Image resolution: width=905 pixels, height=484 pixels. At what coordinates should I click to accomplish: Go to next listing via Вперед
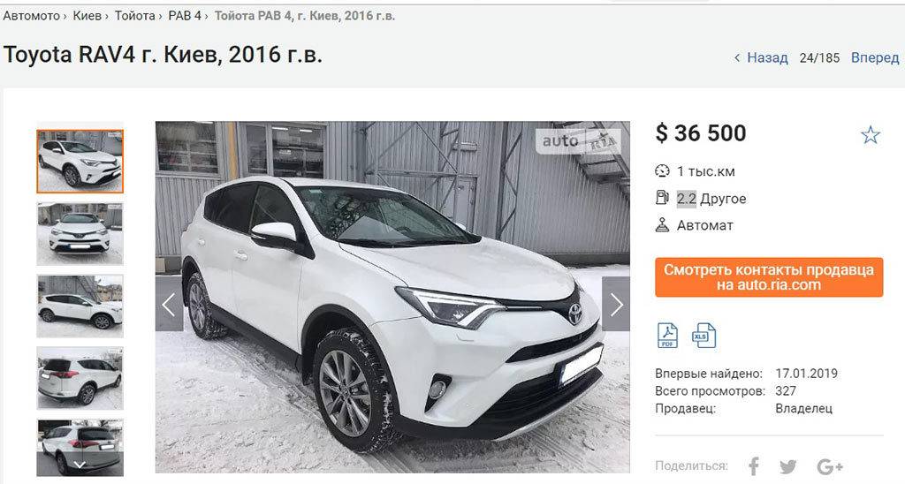point(875,57)
